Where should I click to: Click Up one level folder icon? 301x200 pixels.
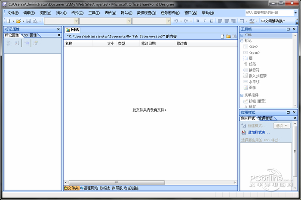pos(234,36)
